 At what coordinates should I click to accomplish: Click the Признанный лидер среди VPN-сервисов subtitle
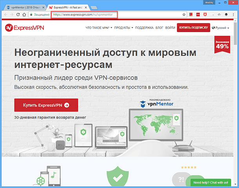coord(76,78)
